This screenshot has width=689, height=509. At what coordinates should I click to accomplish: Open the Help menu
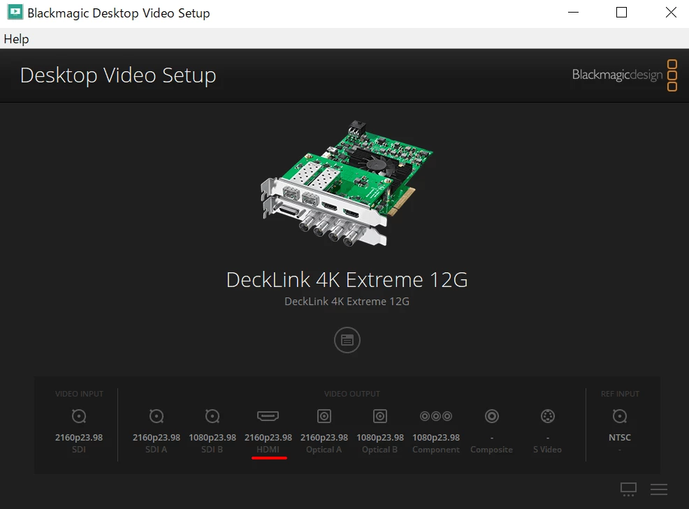16,38
